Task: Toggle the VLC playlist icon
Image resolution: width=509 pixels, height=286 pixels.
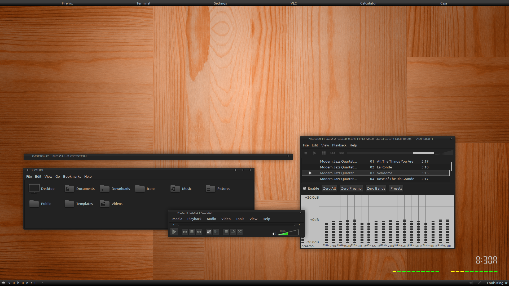Action: coord(226,232)
